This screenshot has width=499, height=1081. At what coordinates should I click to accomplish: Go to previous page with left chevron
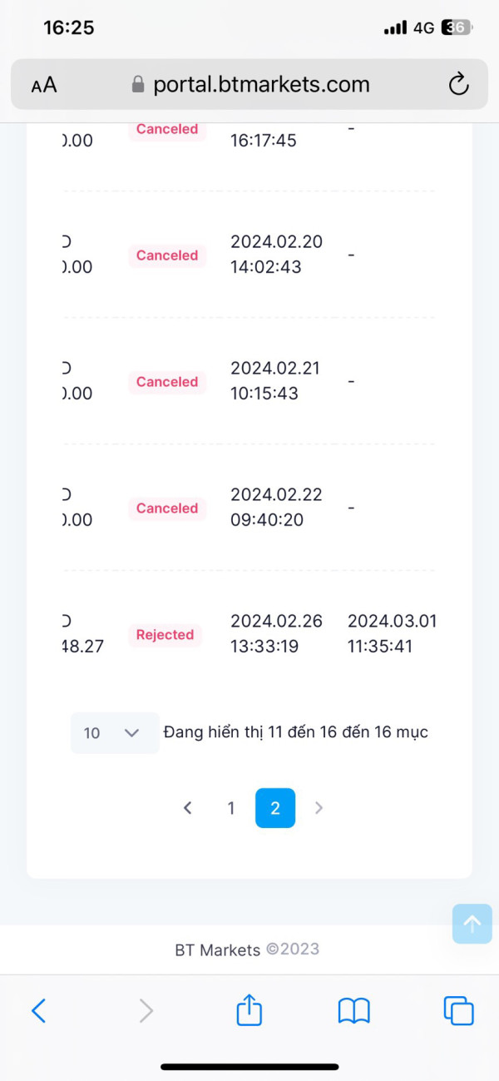point(188,808)
